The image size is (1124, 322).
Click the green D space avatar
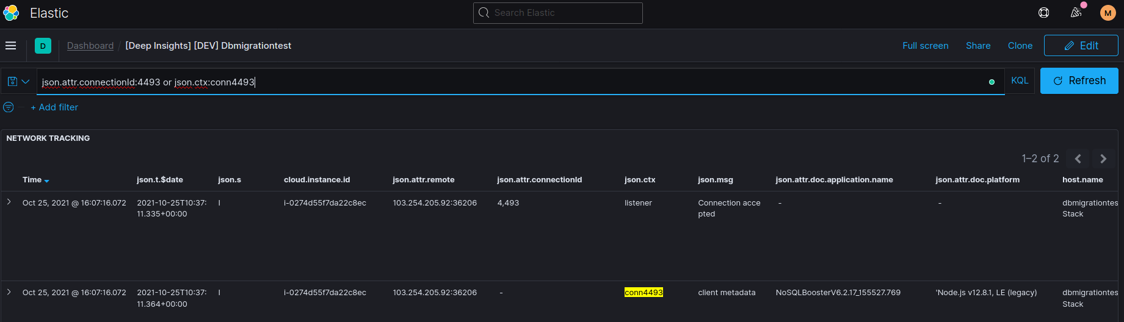tap(43, 46)
